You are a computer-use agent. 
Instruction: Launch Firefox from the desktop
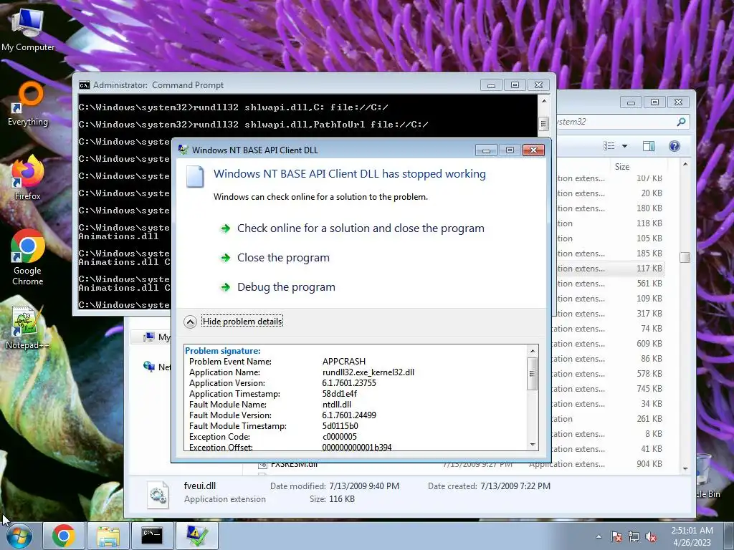pos(28,178)
